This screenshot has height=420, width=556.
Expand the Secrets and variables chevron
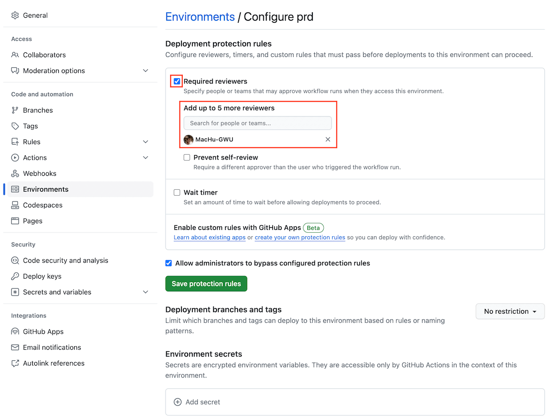pyautogui.click(x=145, y=292)
